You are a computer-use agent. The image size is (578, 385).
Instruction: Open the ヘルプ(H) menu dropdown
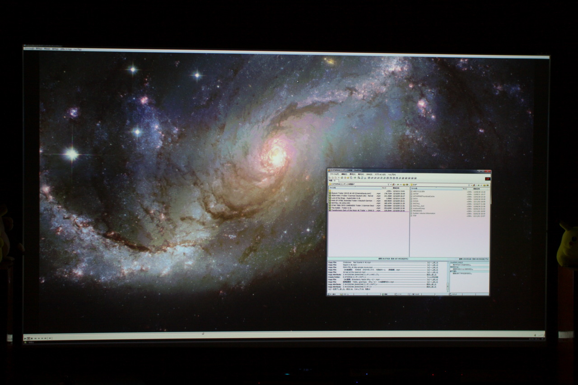click(391, 174)
